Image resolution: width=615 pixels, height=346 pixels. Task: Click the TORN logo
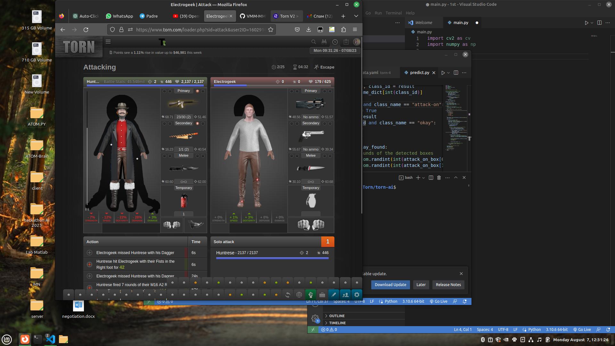click(79, 47)
